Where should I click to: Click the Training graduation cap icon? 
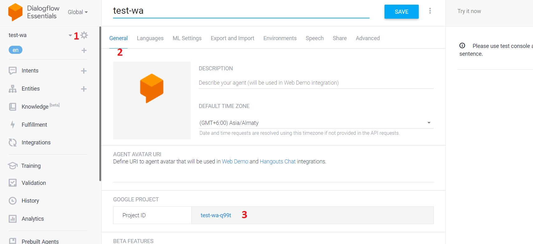(12, 166)
